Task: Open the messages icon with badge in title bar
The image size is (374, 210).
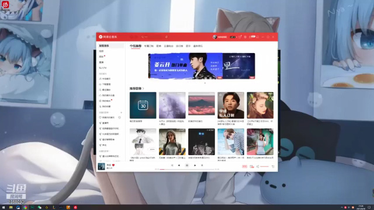Action: pos(252,37)
